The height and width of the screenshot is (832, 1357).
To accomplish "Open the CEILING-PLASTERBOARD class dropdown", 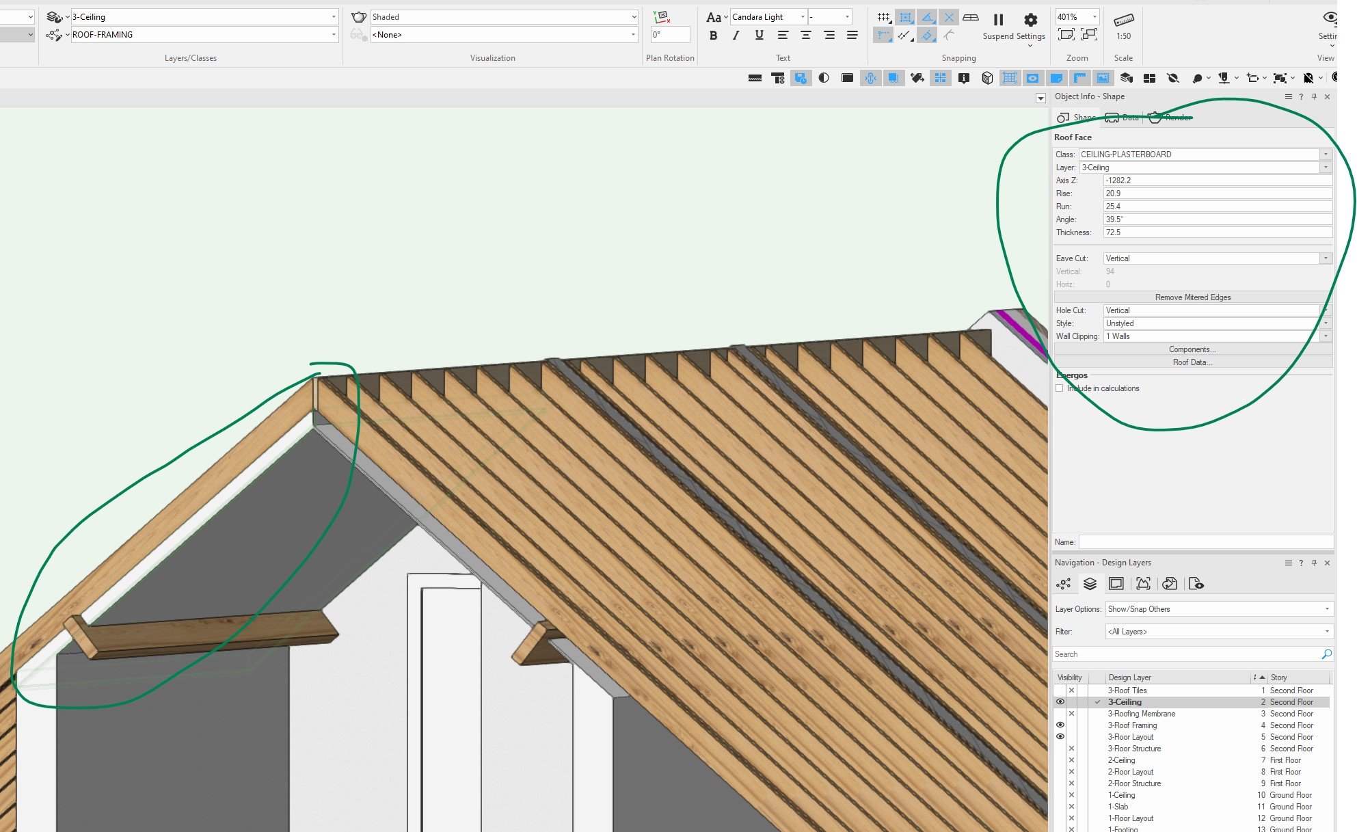I will coord(1325,154).
